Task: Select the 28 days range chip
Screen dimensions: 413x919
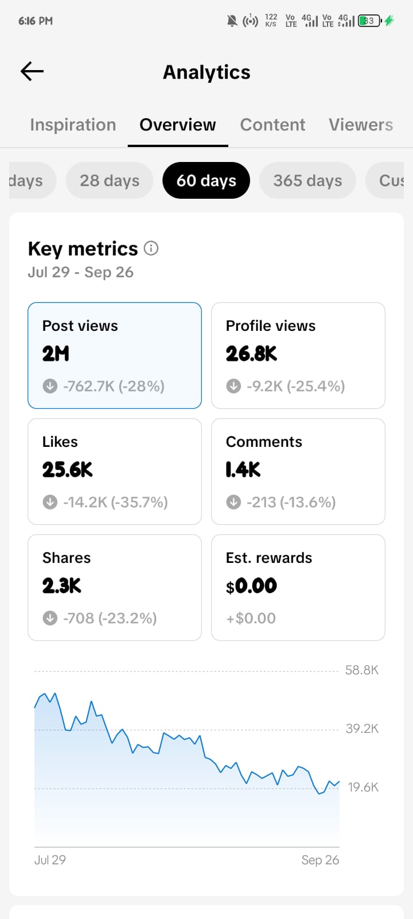Action: [110, 180]
